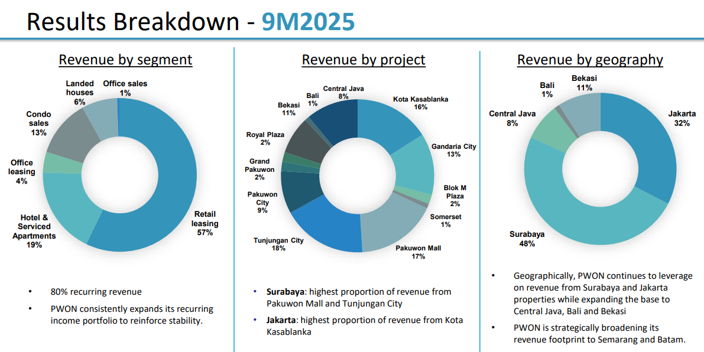Click the Landed houses 6% label
Image resolution: width=704 pixels, height=352 pixels.
point(80,93)
